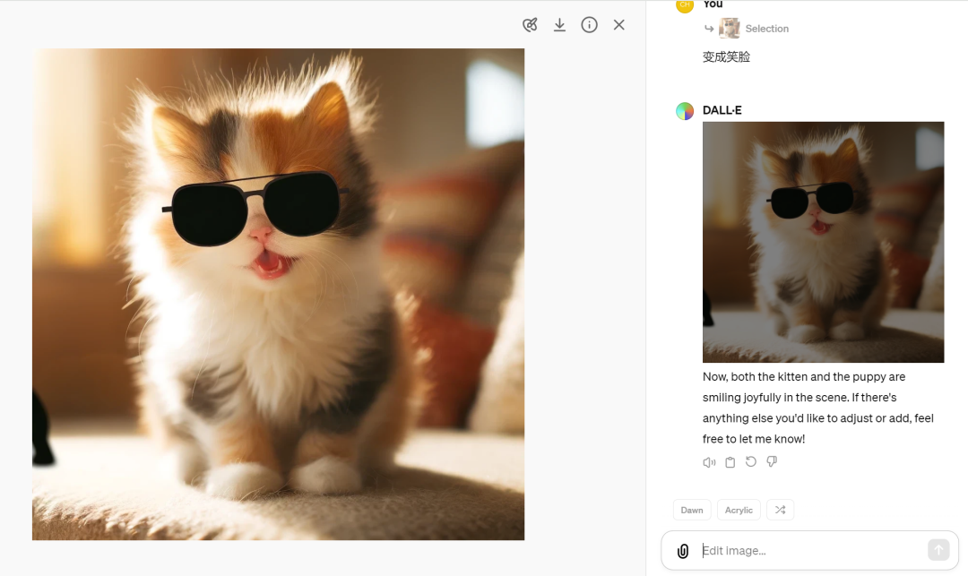The height and width of the screenshot is (576, 968).
Task: Click the DALL·E avatar icon
Action: pyautogui.click(x=685, y=111)
